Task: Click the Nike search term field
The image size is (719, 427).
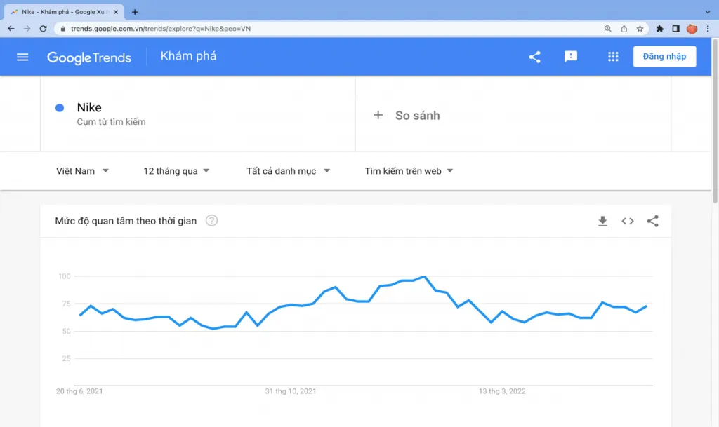Action: 197,114
